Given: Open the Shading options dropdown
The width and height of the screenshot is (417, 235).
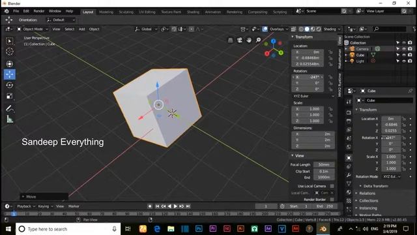Looking at the screenshot, I should coord(332,29).
